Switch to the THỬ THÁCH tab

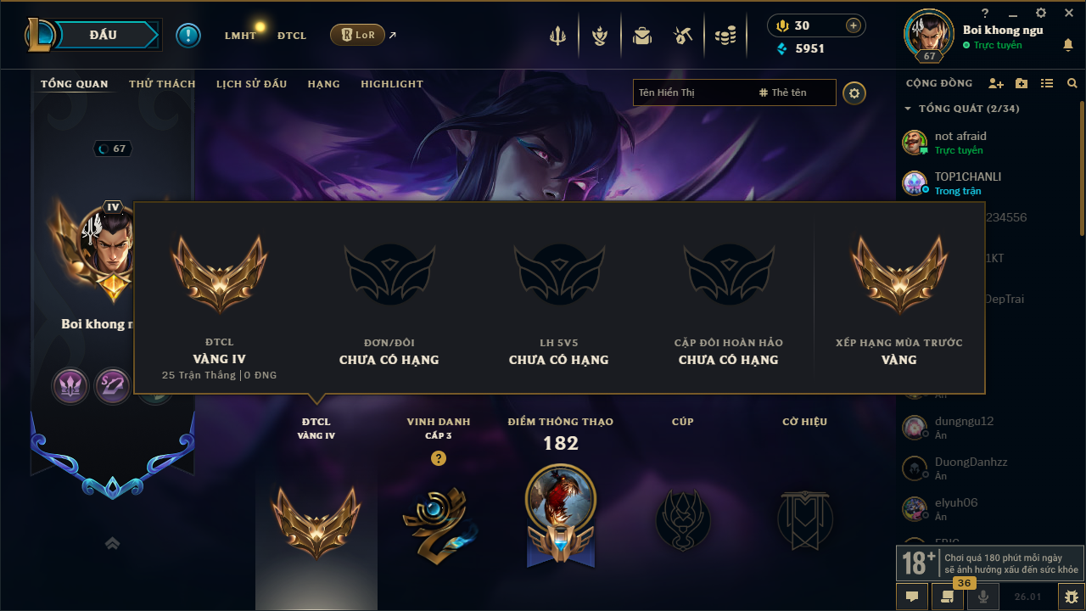162,84
